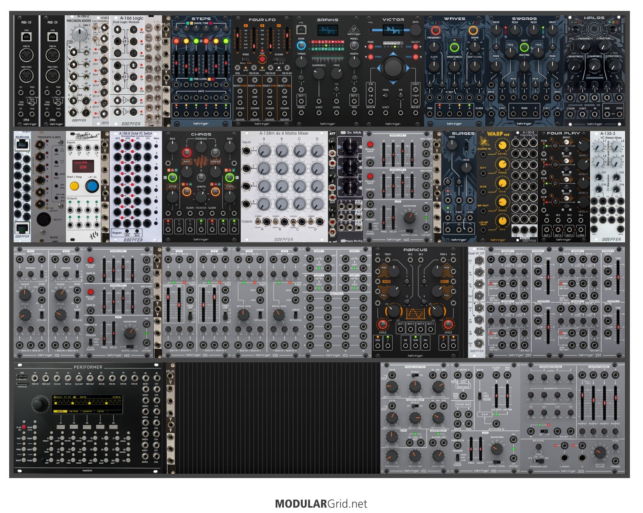Click the F3 function button on PER|FORMER
The height and width of the screenshot is (513, 643).
(87, 427)
